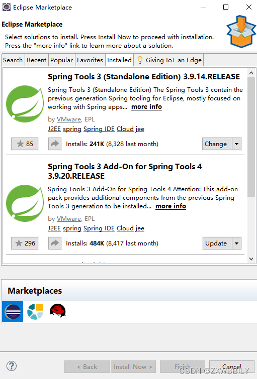Click the Cancel button
257x379 pixels.
tap(232, 366)
